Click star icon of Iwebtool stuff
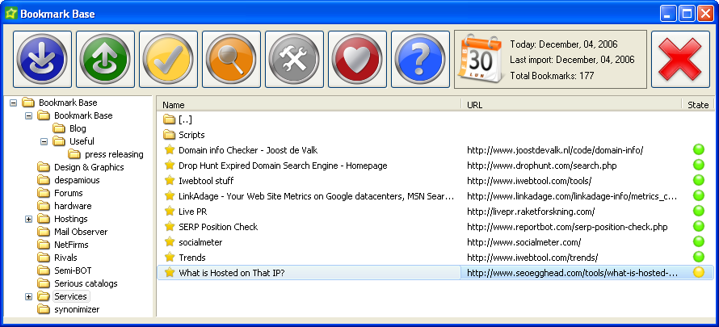 (170, 180)
